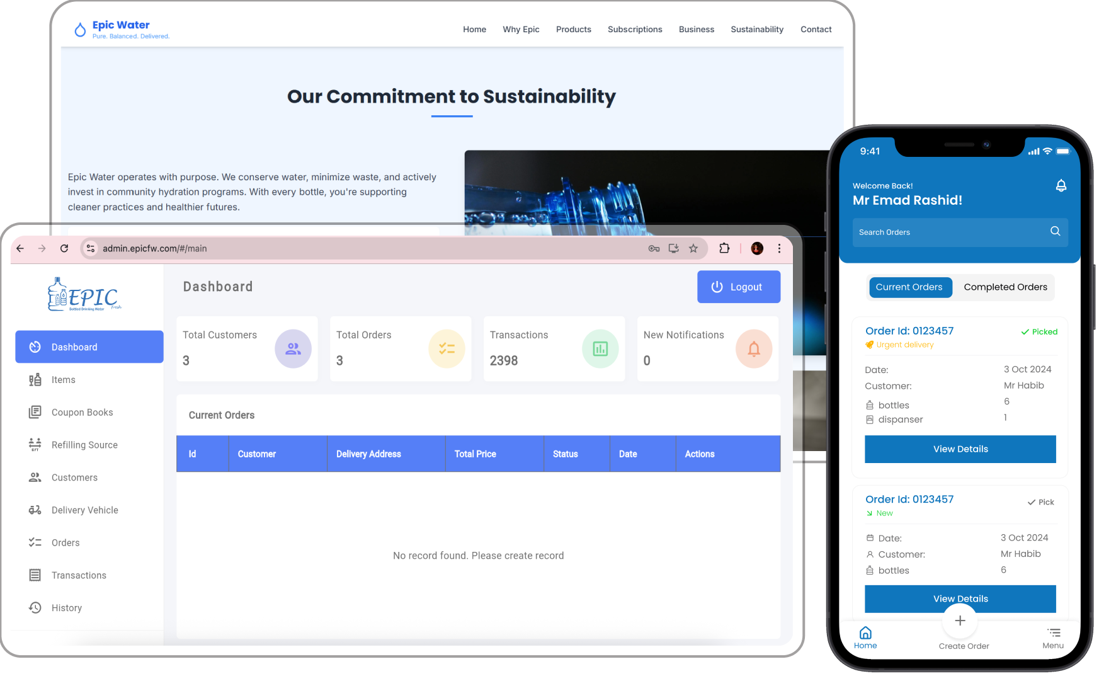This screenshot has height=693, width=1116.
Task: Tap the Home icon in mobile bottom bar
Action: (x=865, y=633)
